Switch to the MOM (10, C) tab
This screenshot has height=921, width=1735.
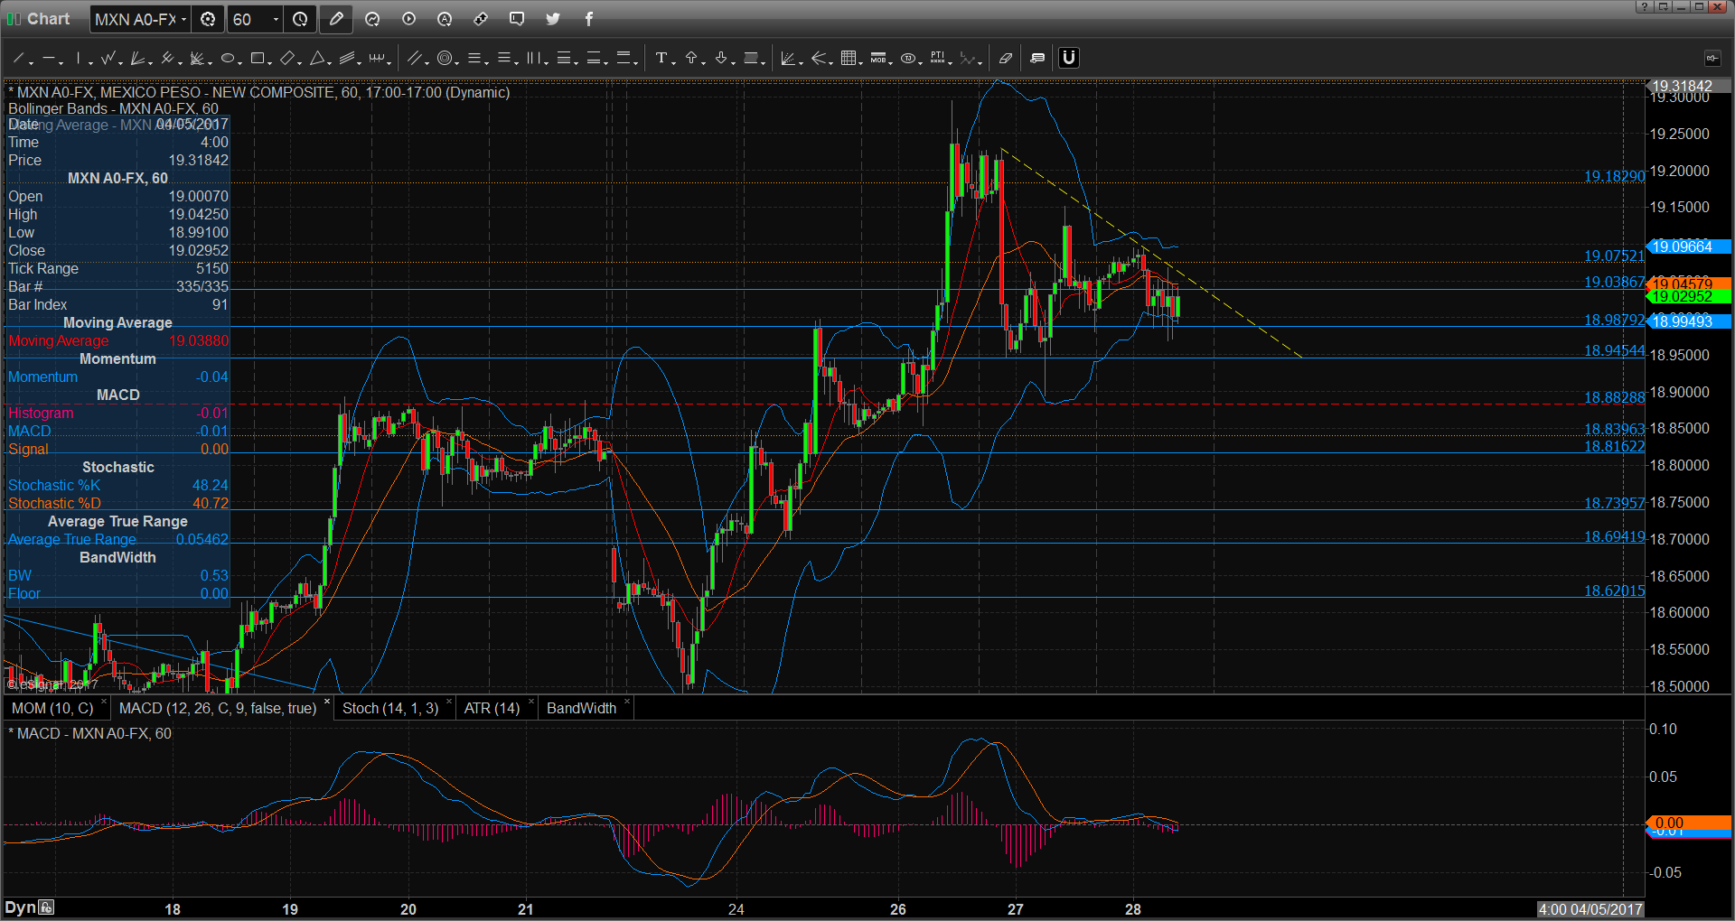click(x=52, y=709)
